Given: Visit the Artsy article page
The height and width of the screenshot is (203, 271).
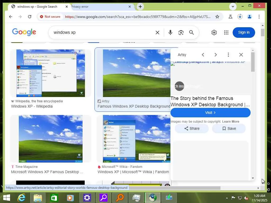Looking at the screenshot, I should [x=210, y=113].
